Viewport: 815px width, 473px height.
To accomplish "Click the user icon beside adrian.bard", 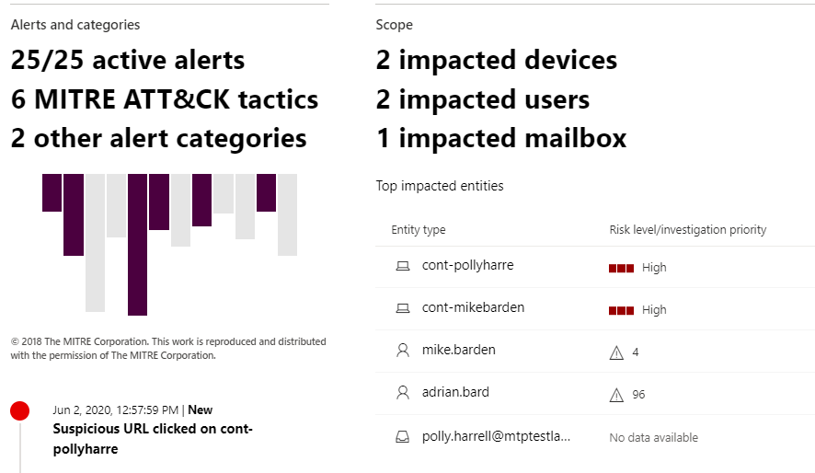I will [402, 393].
